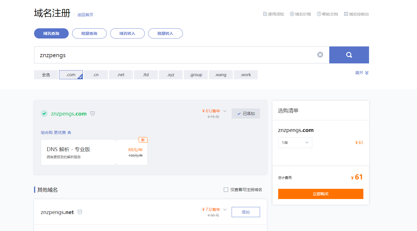Open 域名价格 domain pricing page
Screen dimensions: 417x231
pyautogui.click(x=300, y=14)
